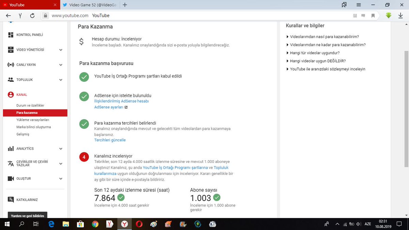The height and width of the screenshot is (230, 409).
Task: Expand Oluştur chevron
Action: click(61, 179)
